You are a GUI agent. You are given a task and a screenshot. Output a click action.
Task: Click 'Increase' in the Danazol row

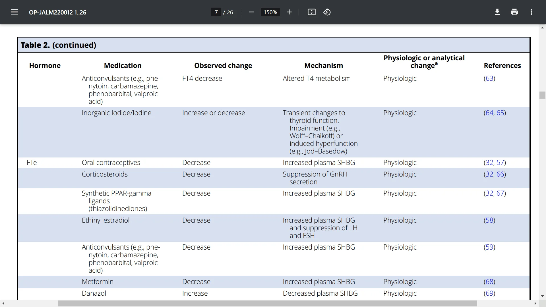(x=195, y=293)
